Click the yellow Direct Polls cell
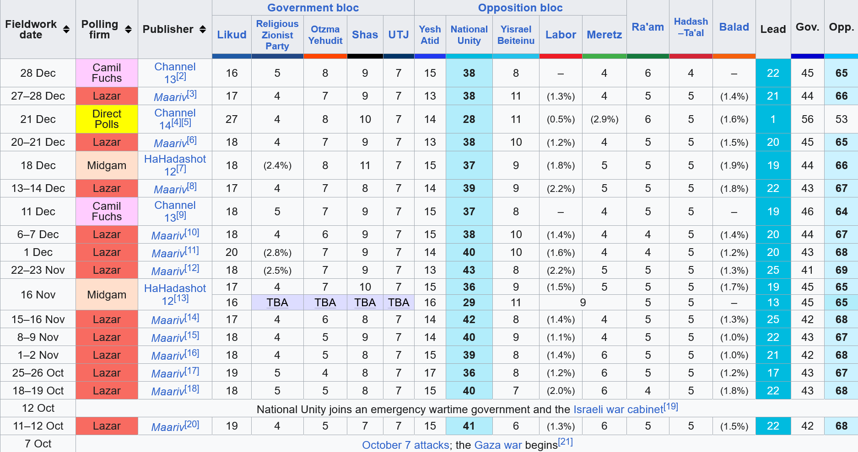Image resolution: width=858 pixels, height=452 pixels. (107, 119)
